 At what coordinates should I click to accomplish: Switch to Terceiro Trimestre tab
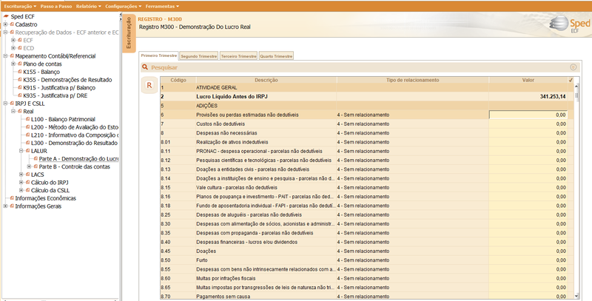[238, 56]
